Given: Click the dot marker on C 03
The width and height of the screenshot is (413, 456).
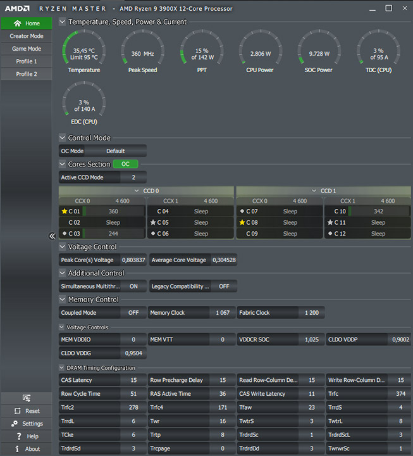Looking at the screenshot, I should click(65, 233).
